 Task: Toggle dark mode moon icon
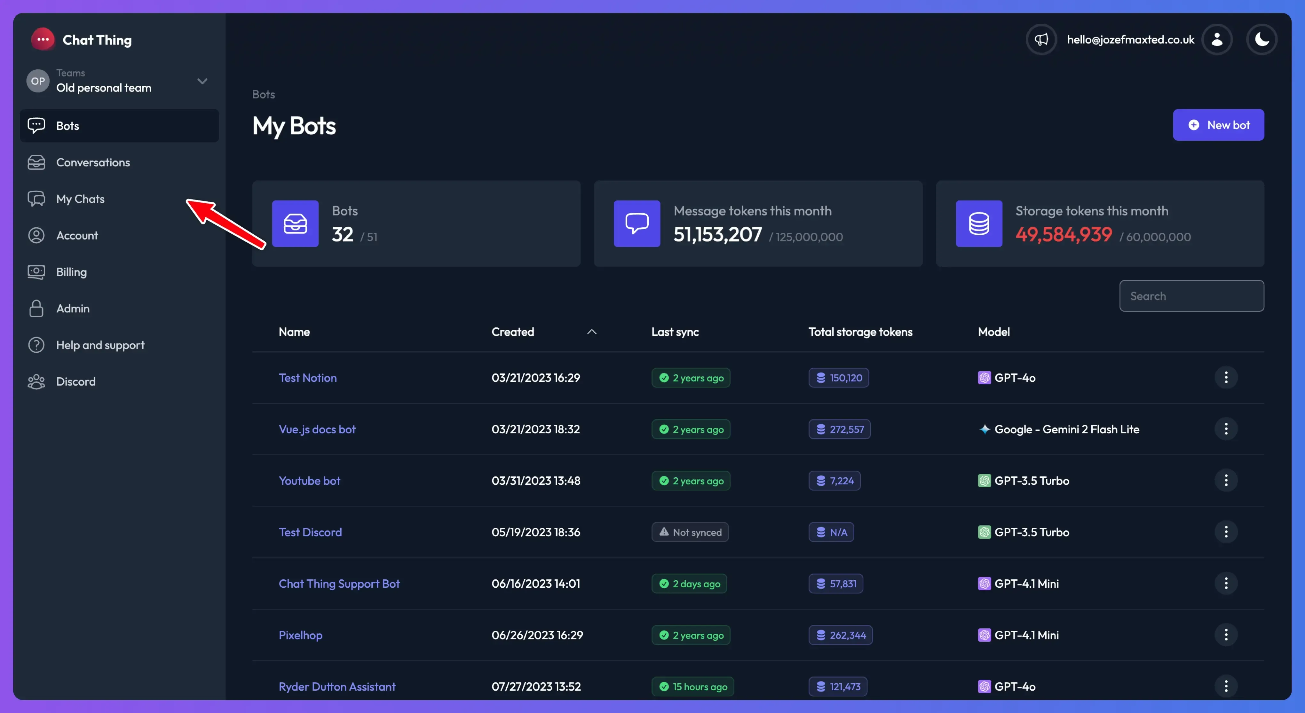pyautogui.click(x=1261, y=40)
